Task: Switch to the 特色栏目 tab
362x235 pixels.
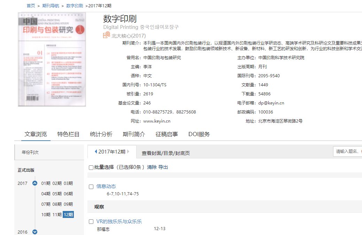Action: pos(68,134)
